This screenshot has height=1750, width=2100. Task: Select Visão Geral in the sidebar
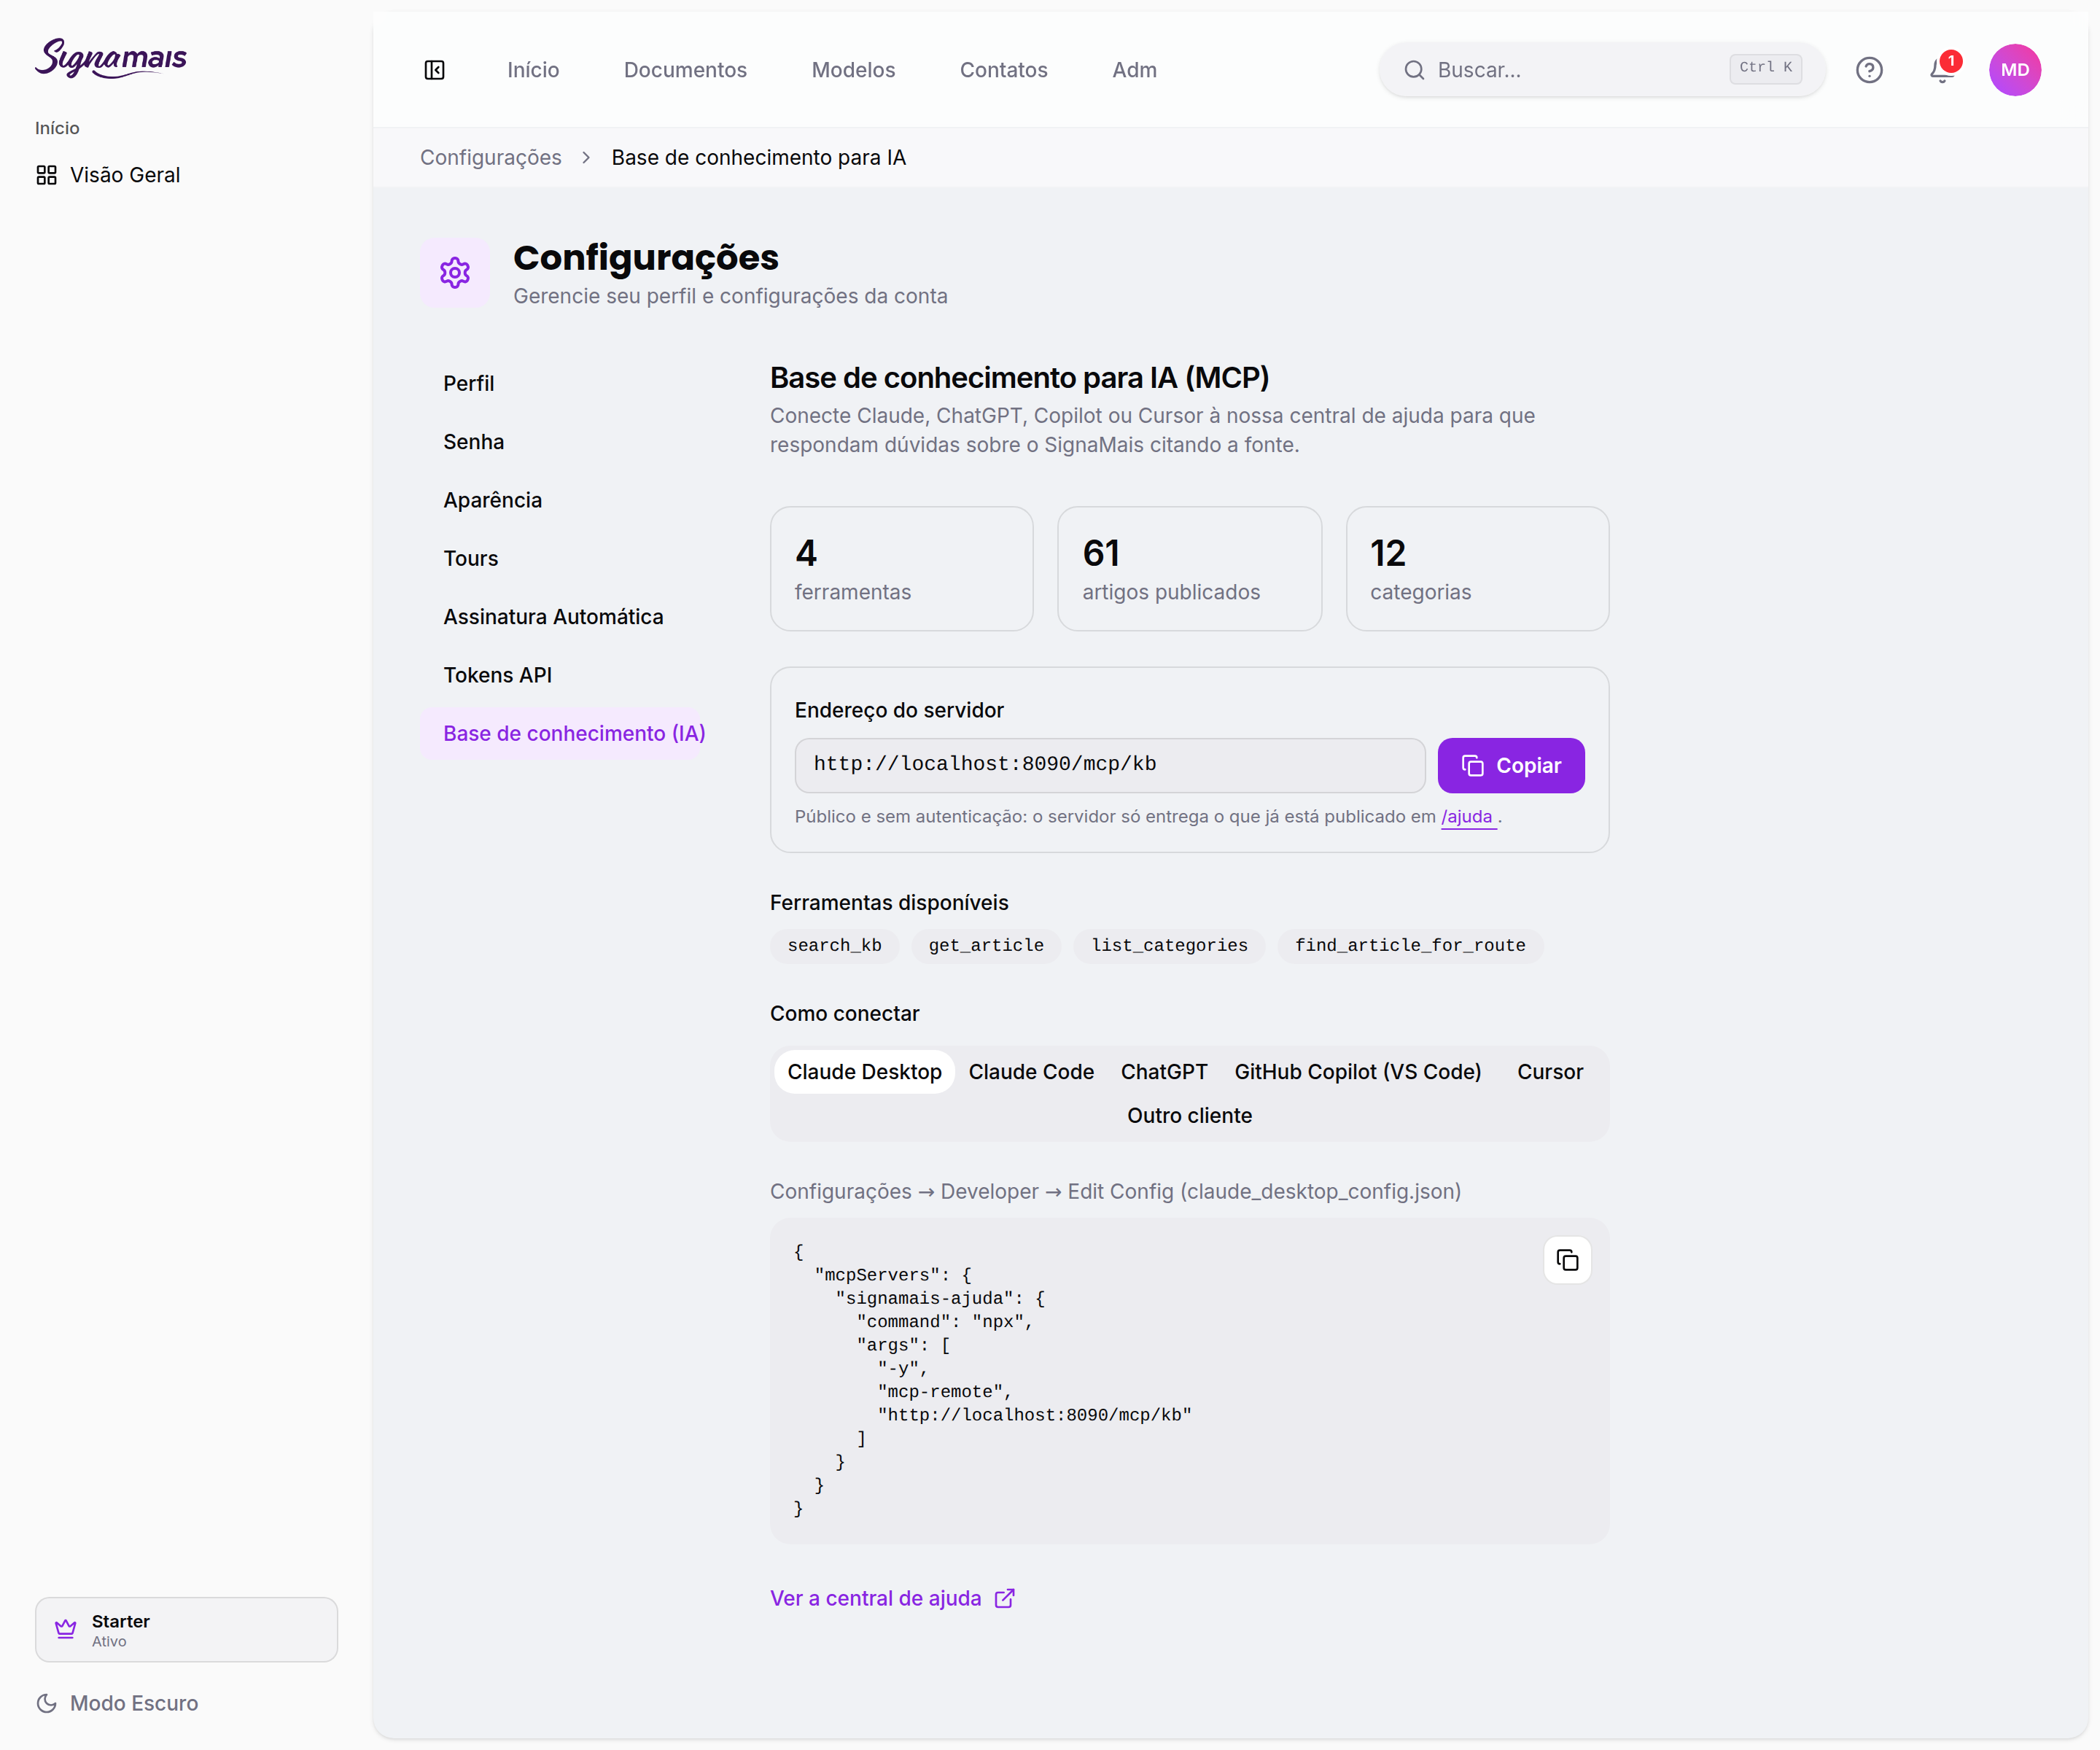point(109,175)
